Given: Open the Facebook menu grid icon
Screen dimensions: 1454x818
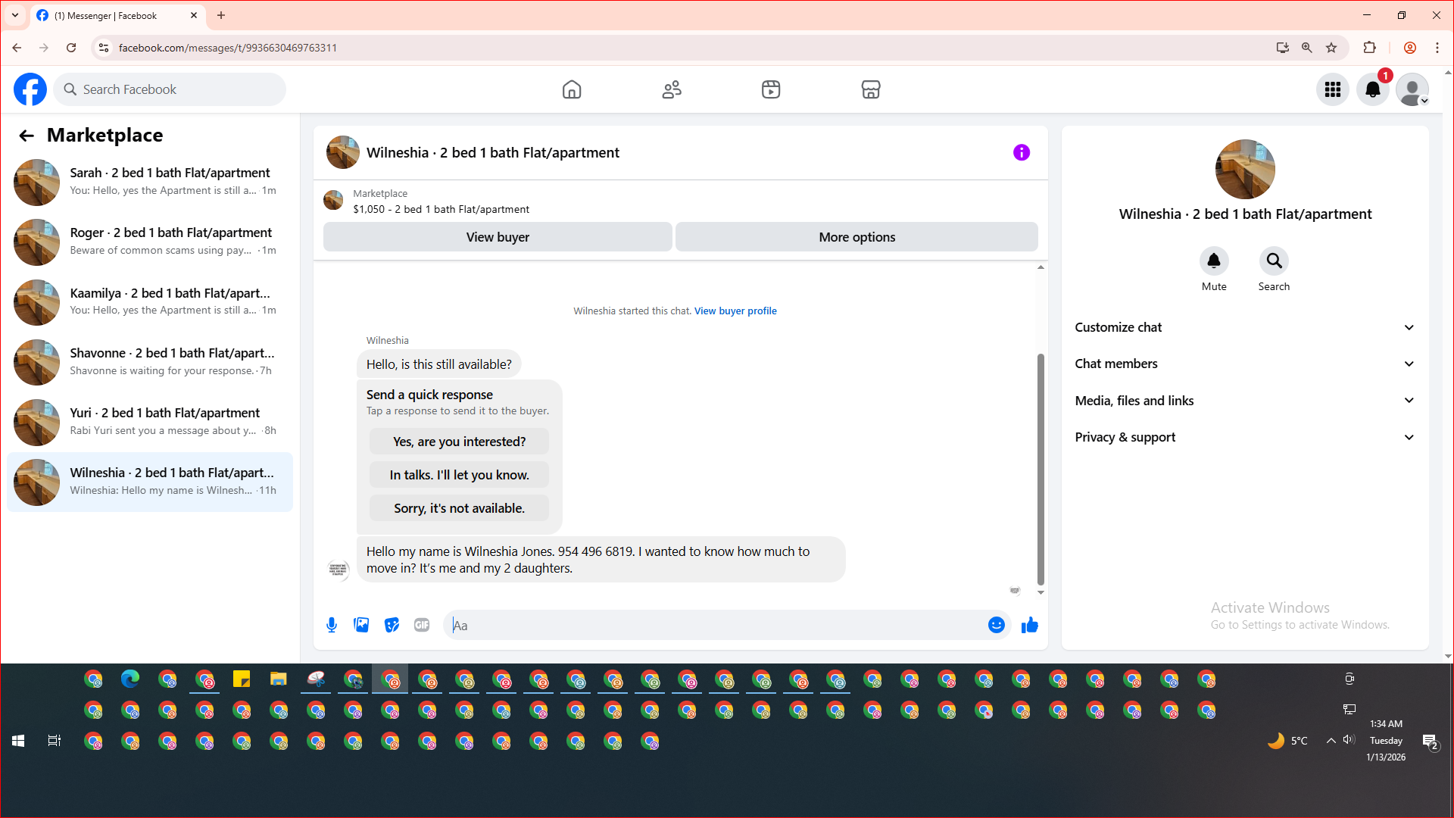Looking at the screenshot, I should tap(1332, 89).
